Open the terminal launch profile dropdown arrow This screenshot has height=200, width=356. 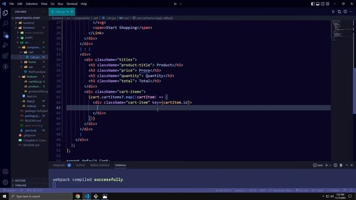(330, 166)
